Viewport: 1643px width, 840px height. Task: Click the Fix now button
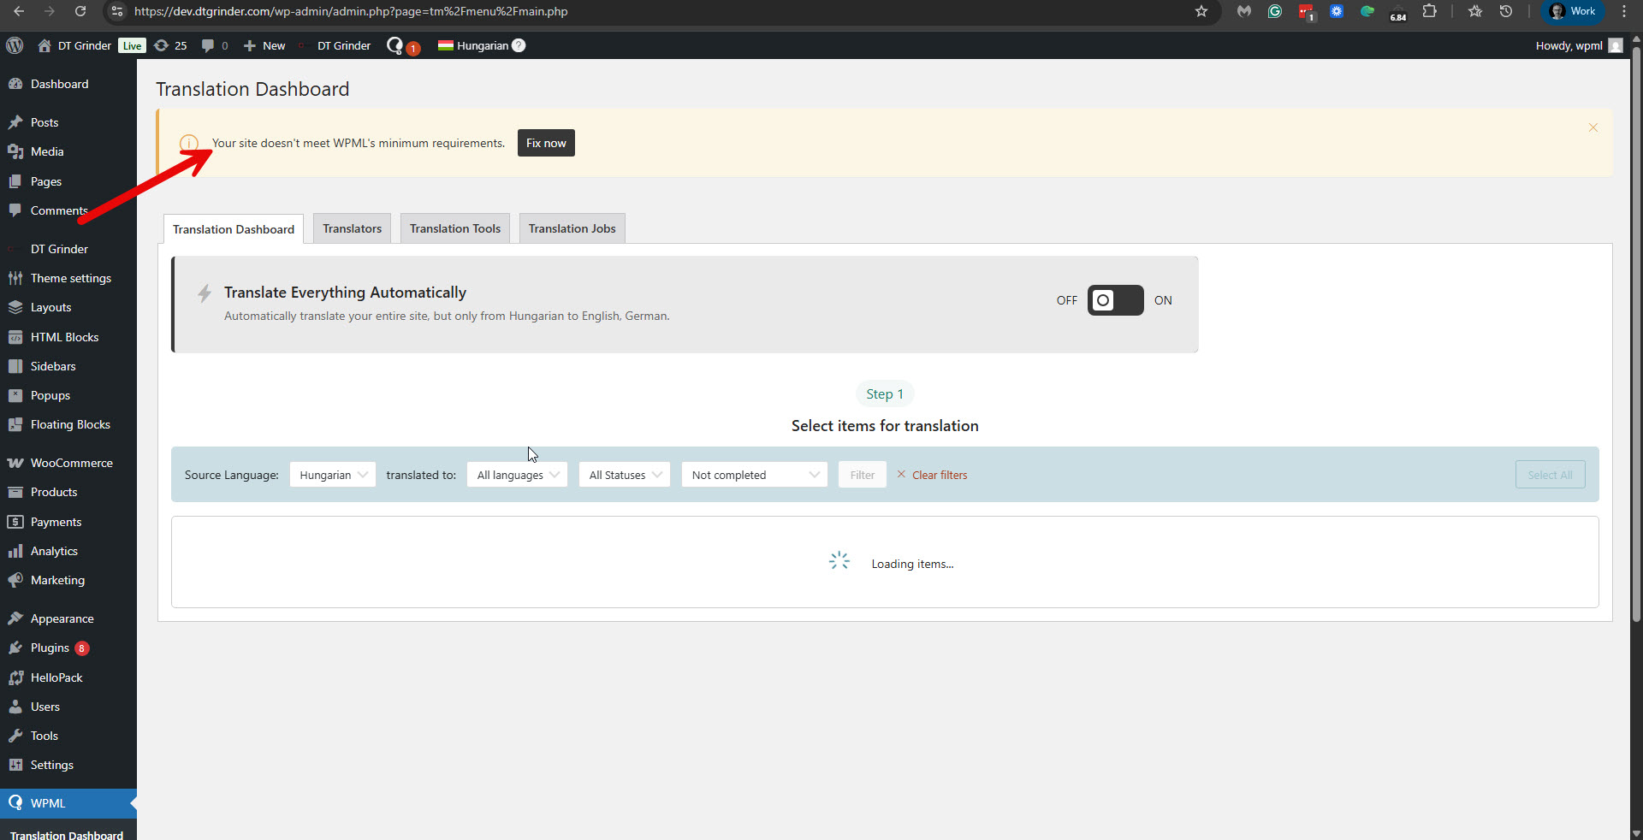[546, 143]
